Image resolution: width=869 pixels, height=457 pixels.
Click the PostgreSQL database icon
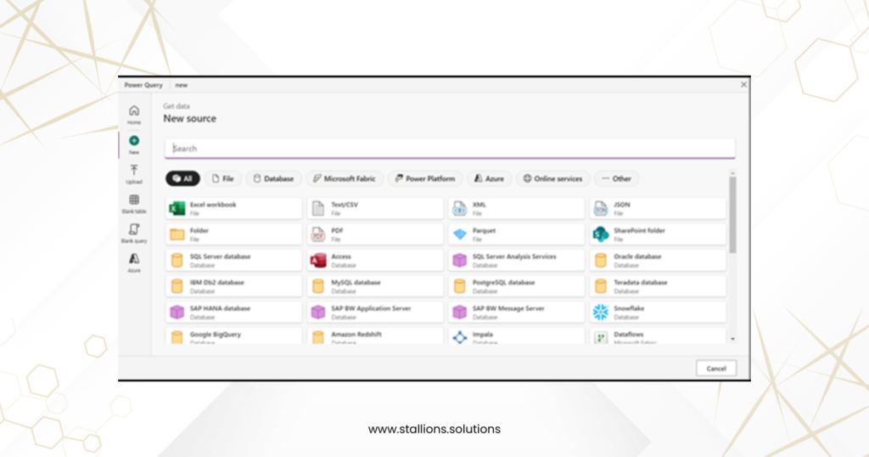(459, 286)
